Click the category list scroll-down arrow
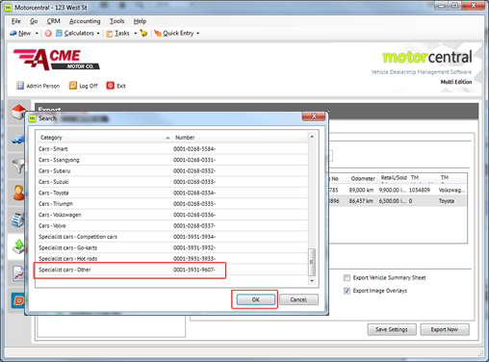Viewport: 489px width, 362px height. 312,281
